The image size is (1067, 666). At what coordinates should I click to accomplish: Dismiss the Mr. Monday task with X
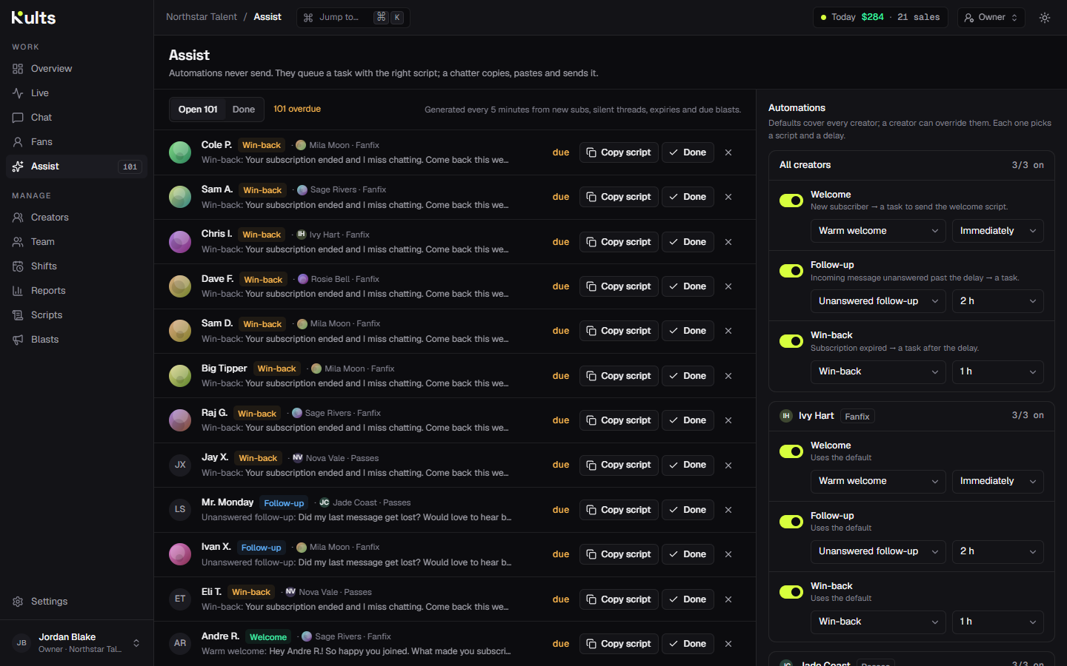coord(728,510)
